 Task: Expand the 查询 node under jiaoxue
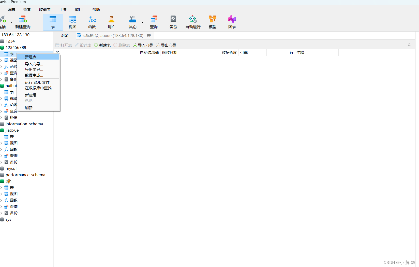coord(1,156)
